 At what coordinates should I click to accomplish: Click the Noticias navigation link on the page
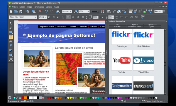coord(83,27)
